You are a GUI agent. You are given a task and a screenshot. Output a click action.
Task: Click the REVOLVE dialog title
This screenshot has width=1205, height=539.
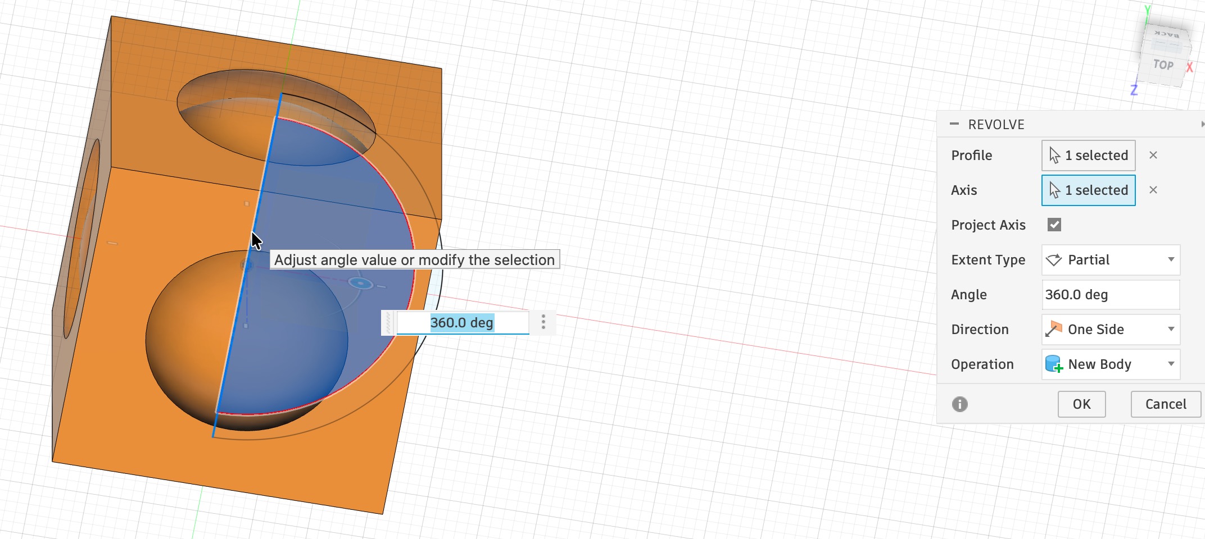(x=996, y=125)
